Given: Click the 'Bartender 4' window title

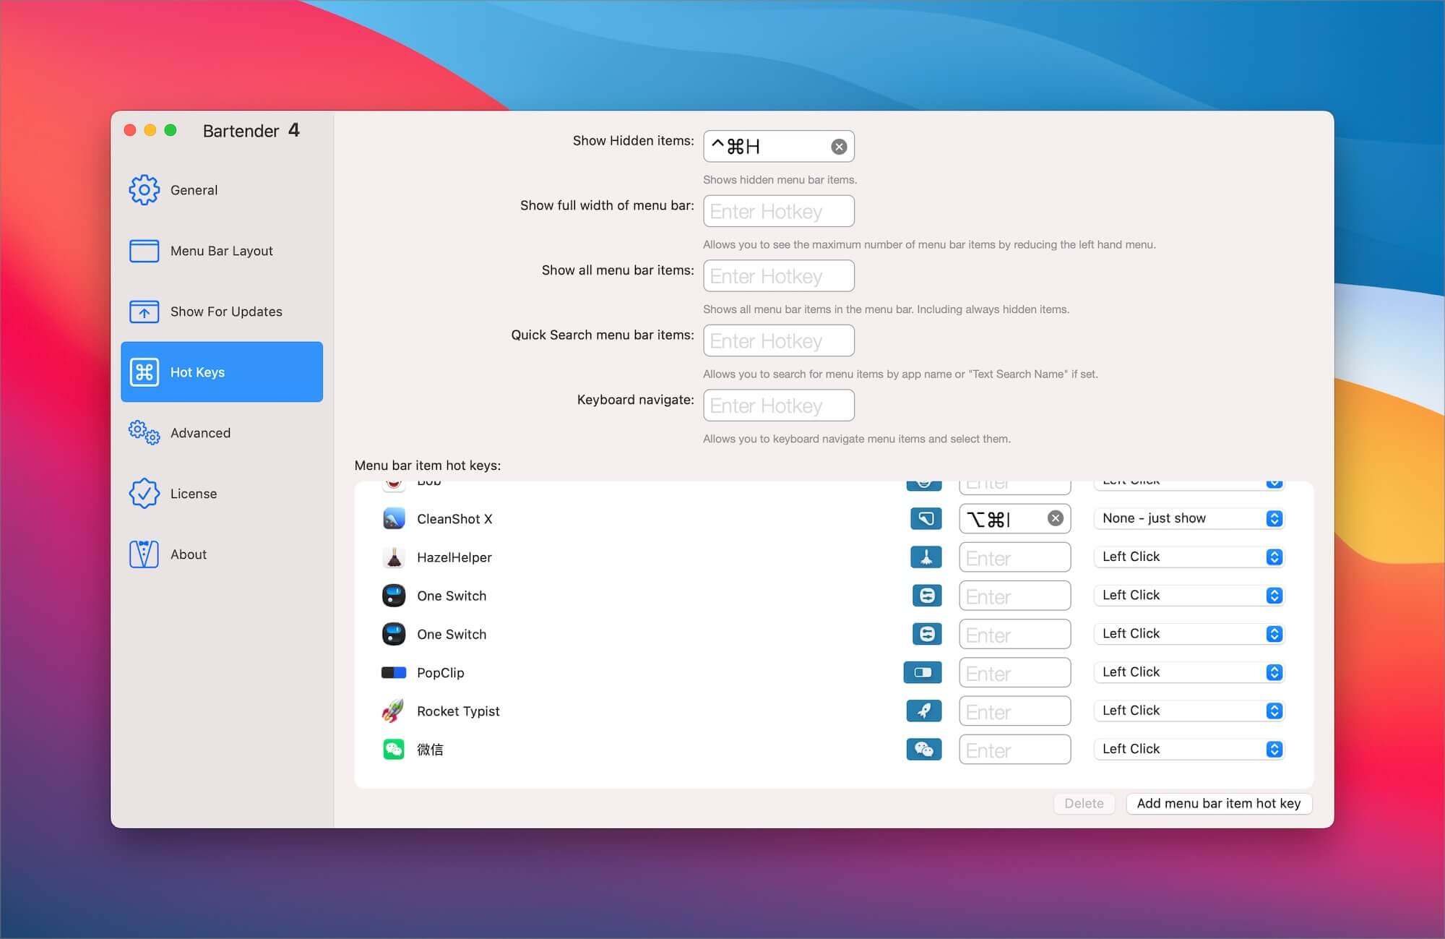Looking at the screenshot, I should 251,131.
